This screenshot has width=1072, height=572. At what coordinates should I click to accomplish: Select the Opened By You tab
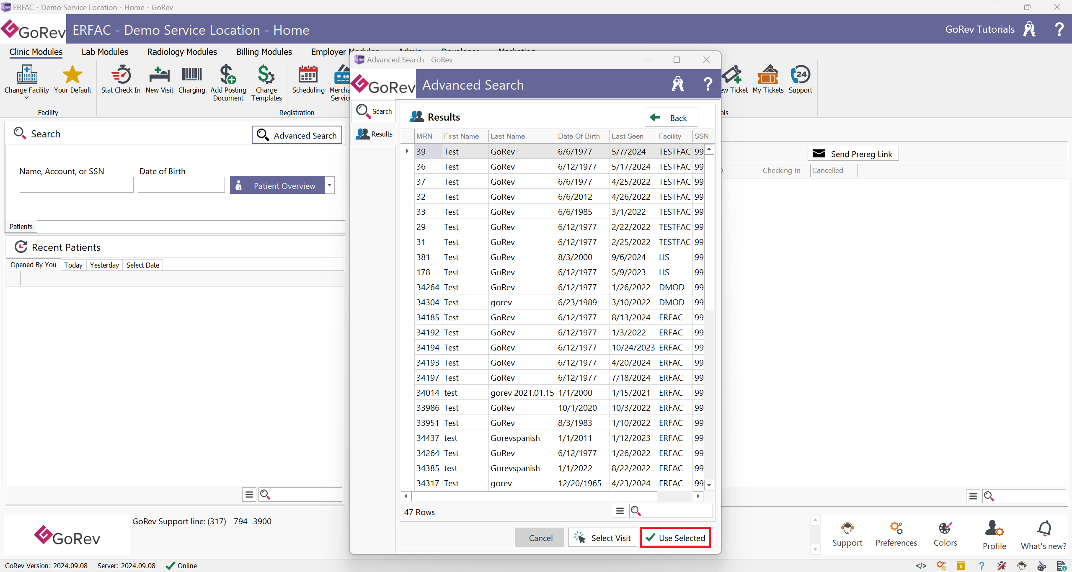click(x=33, y=265)
